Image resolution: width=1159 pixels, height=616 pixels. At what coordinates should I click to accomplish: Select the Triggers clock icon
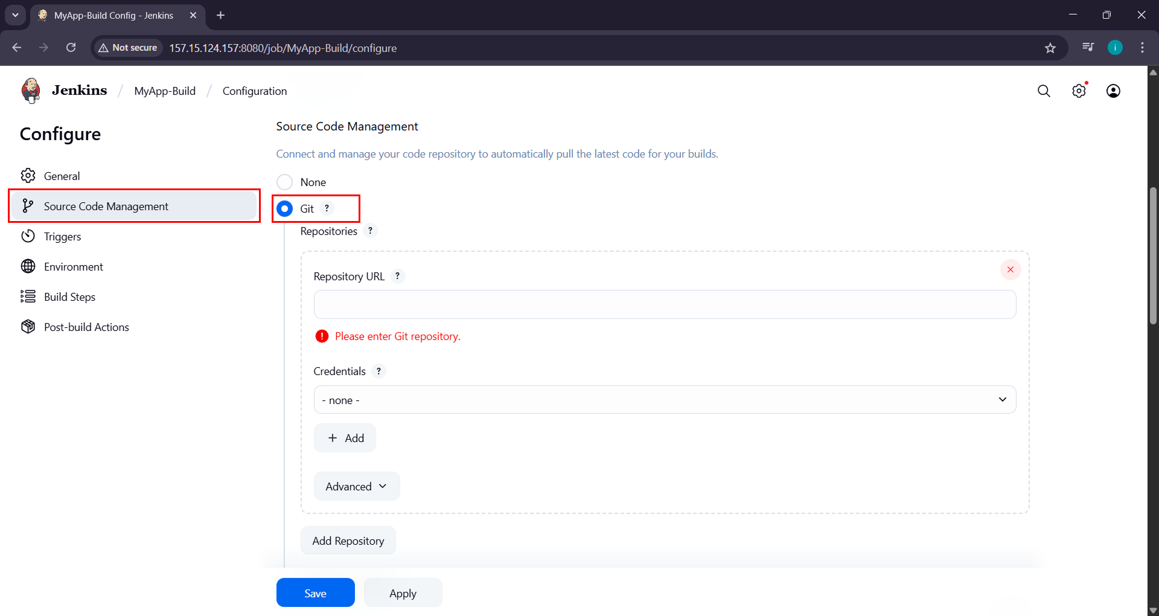pos(28,236)
